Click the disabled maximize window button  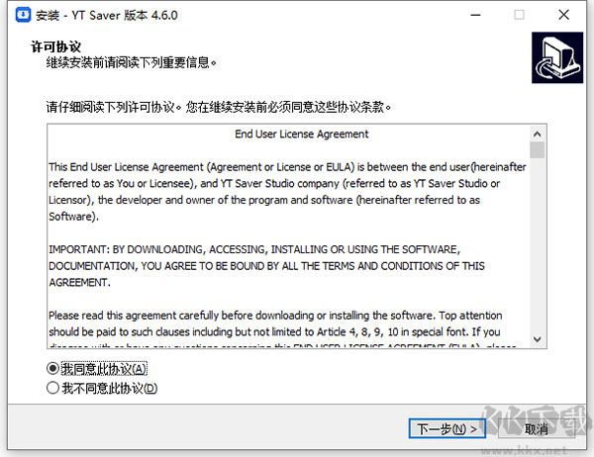519,15
